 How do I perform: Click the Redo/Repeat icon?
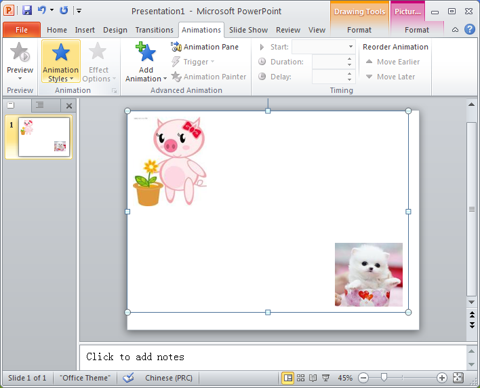pyautogui.click(x=64, y=11)
